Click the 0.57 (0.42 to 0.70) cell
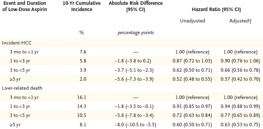263x129 pixels. (240, 79)
